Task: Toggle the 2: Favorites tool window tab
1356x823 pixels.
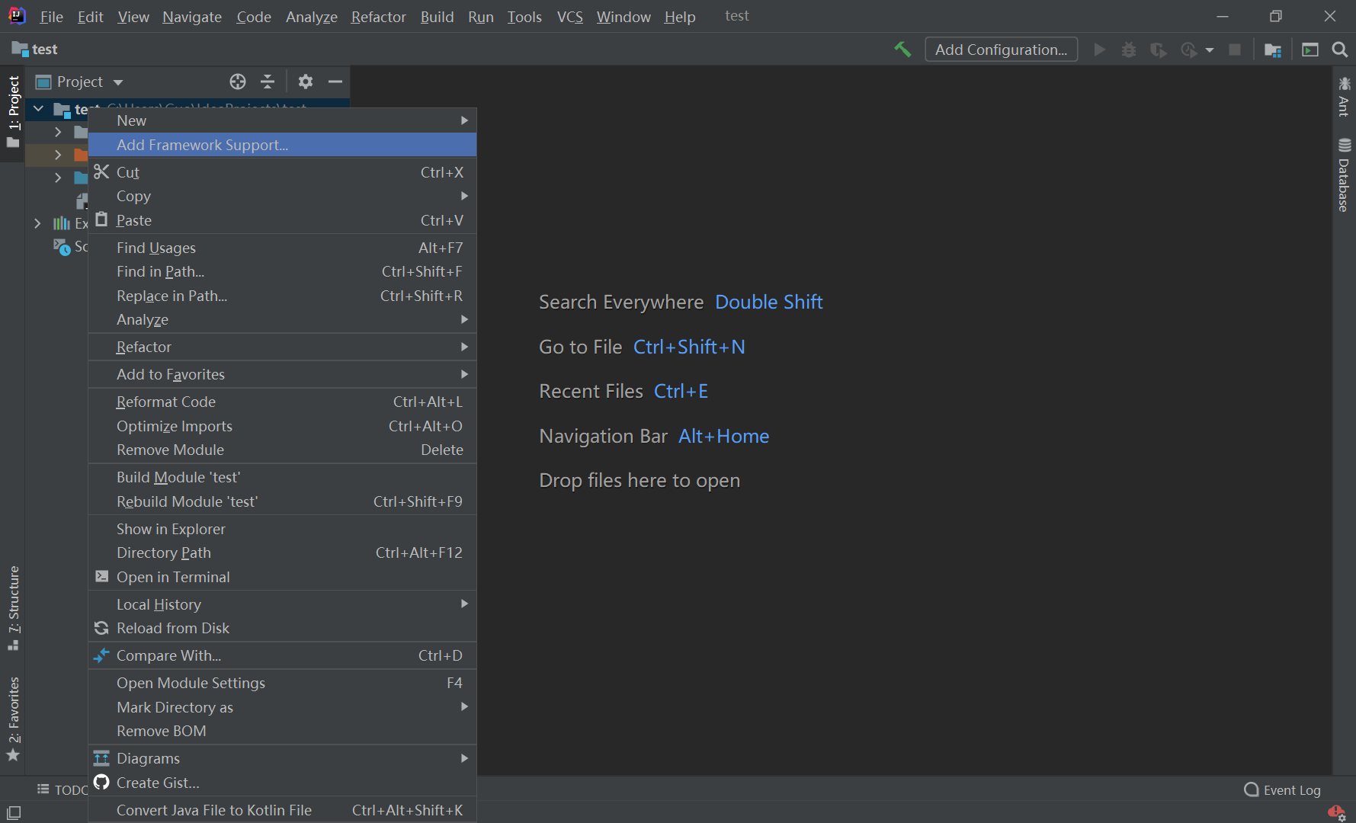Action: point(13,718)
